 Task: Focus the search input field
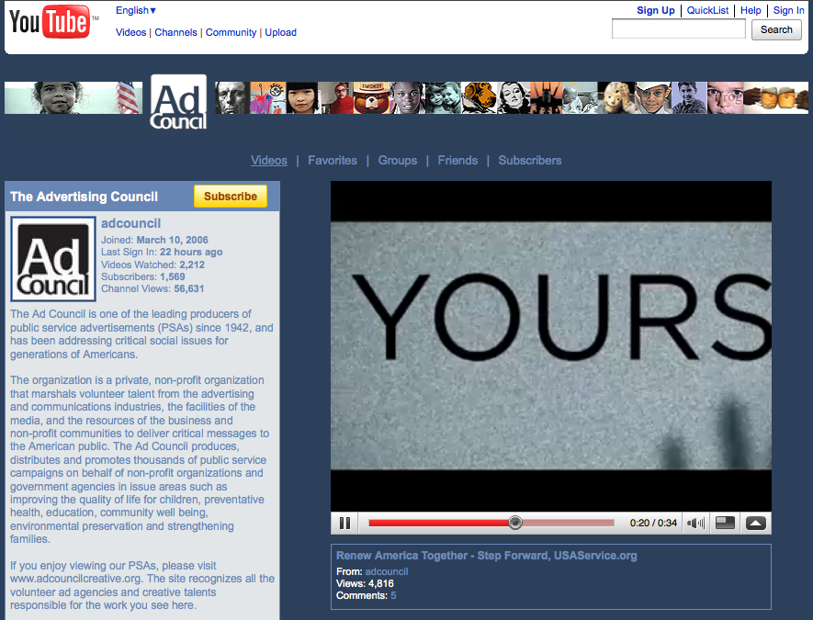click(x=678, y=29)
